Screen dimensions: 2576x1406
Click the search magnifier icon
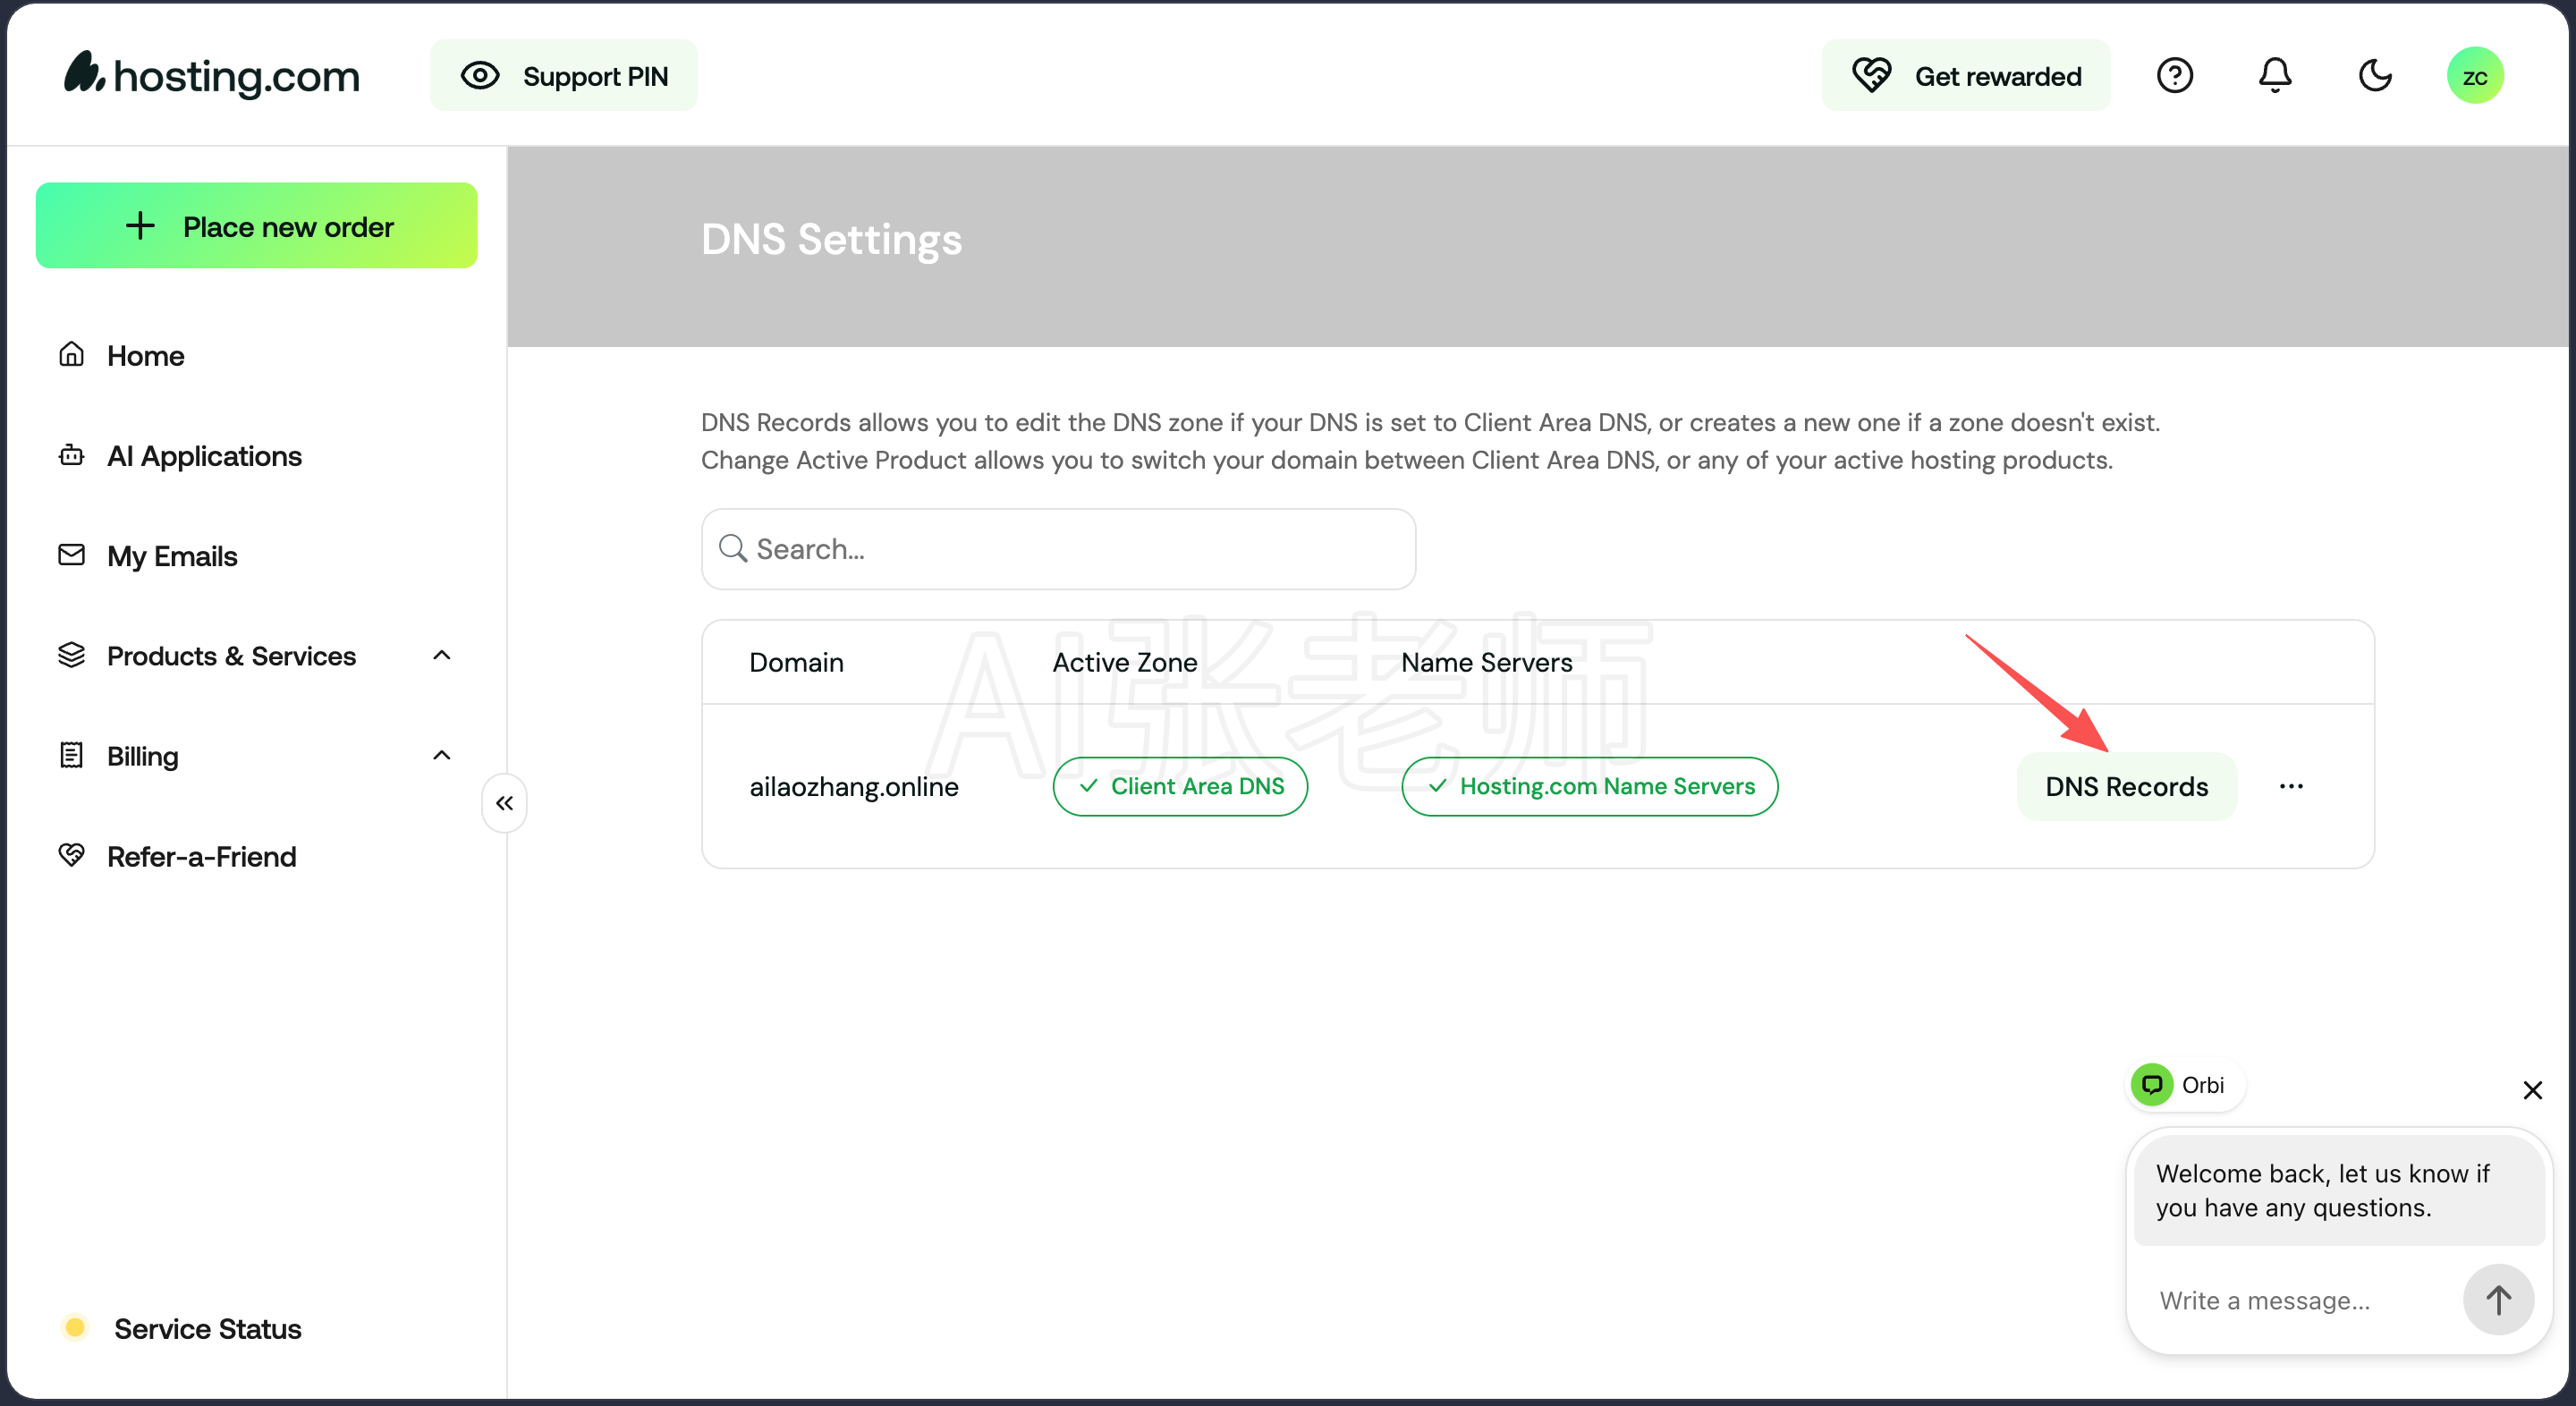click(x=733, y=549)
